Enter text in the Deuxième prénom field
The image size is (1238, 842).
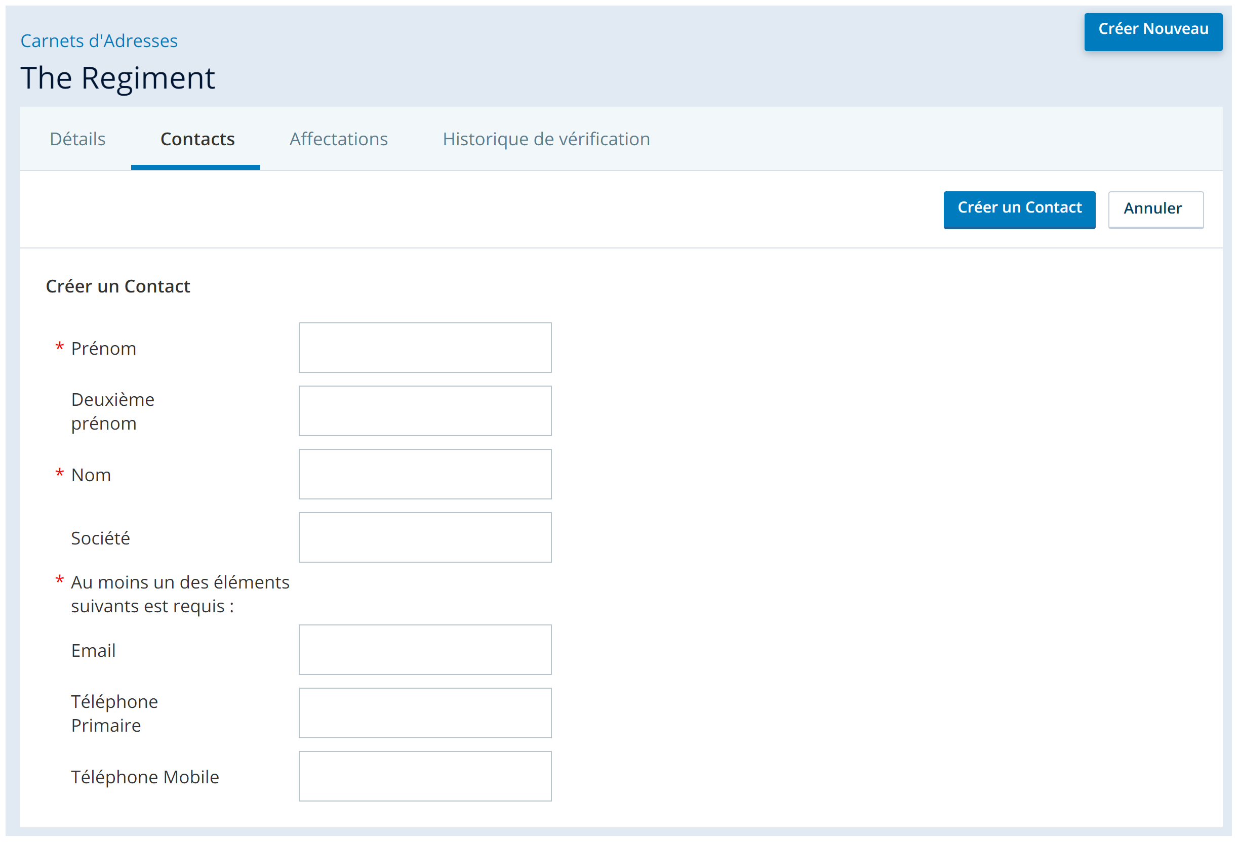tap(425, 411)
